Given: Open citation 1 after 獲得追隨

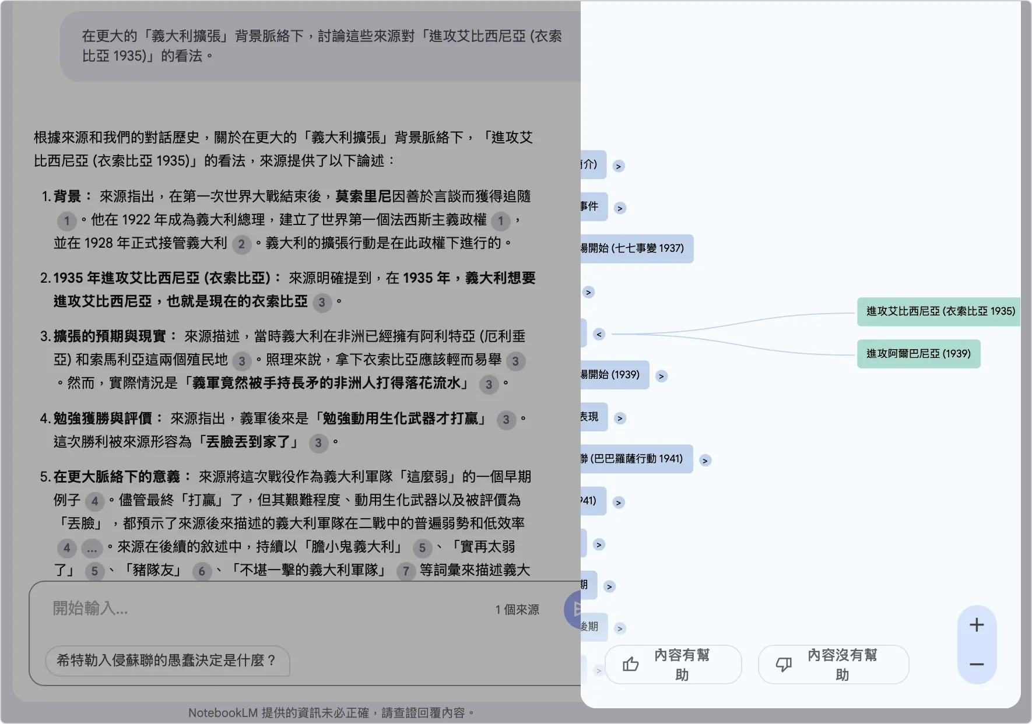Looking at the screenshot, I should coord(67,221).
